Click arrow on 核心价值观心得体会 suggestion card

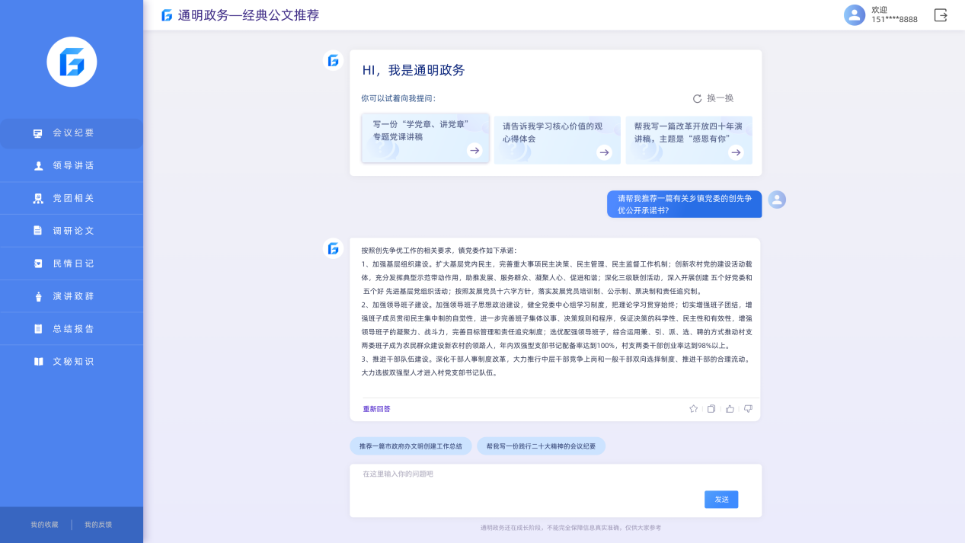coord(604,152)
